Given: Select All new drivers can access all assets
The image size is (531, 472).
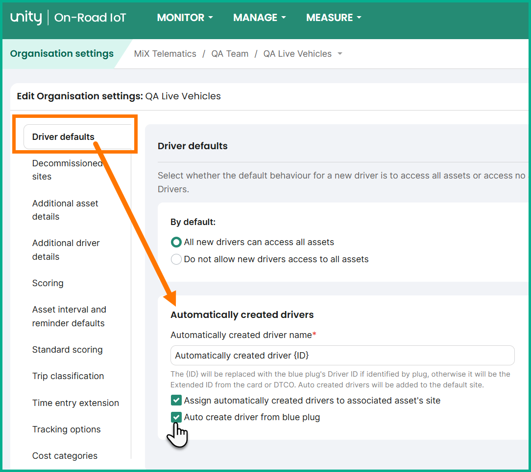Looking at the screenshot, I should [x=176, y=242].
